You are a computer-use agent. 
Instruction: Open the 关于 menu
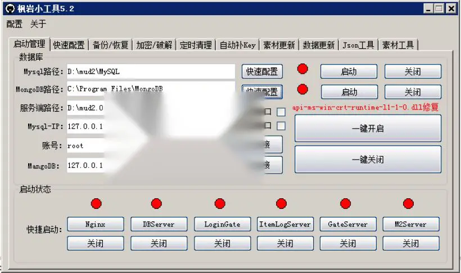click(x=38, y=24)
